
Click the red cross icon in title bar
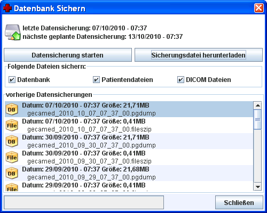[7, 8]
